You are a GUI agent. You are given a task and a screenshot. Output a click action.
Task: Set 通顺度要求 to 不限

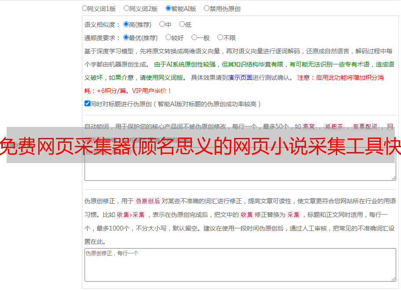coord(220,37)
